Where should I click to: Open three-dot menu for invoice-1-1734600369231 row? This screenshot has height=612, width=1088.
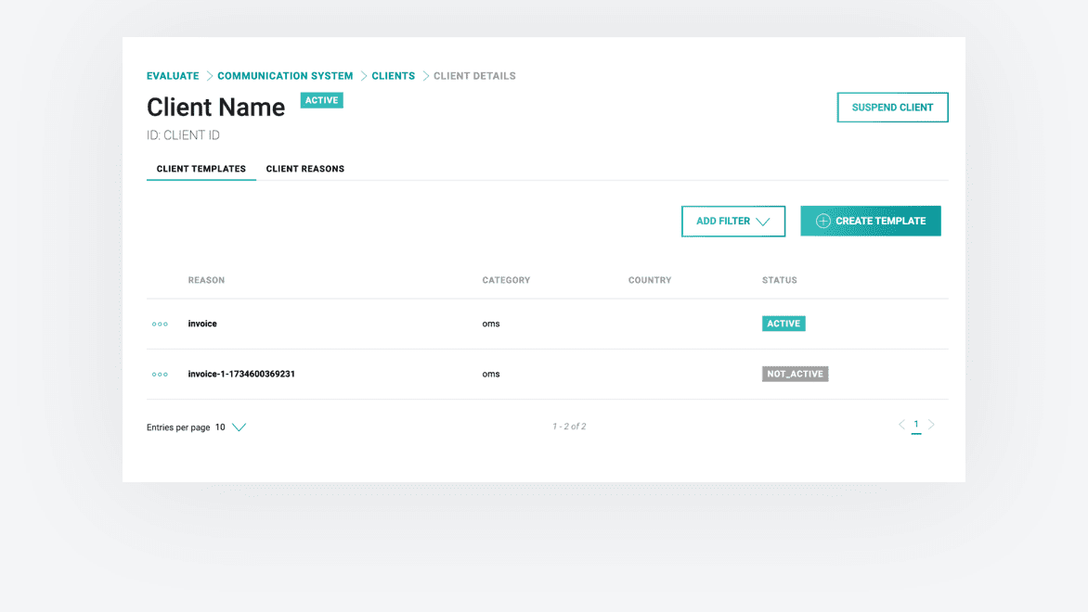tap(160, 375)
